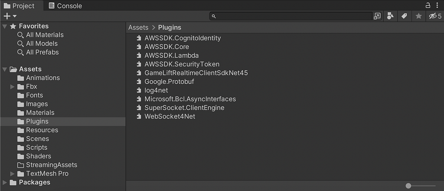Click the All Materials favorite search
444x191 pixels.
pyautogui.click(x=45, y=35)
